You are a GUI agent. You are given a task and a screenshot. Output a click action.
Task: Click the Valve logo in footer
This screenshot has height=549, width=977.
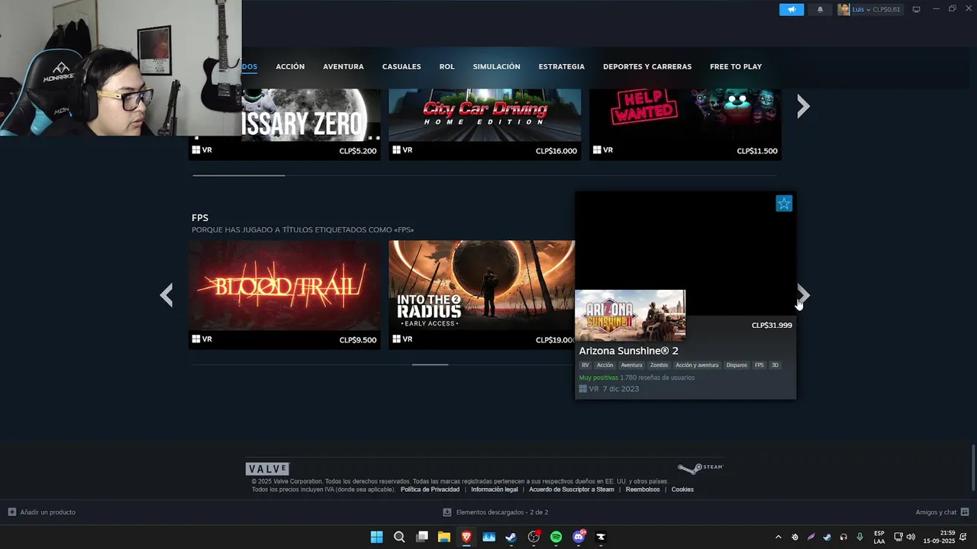tap(267, 469)
